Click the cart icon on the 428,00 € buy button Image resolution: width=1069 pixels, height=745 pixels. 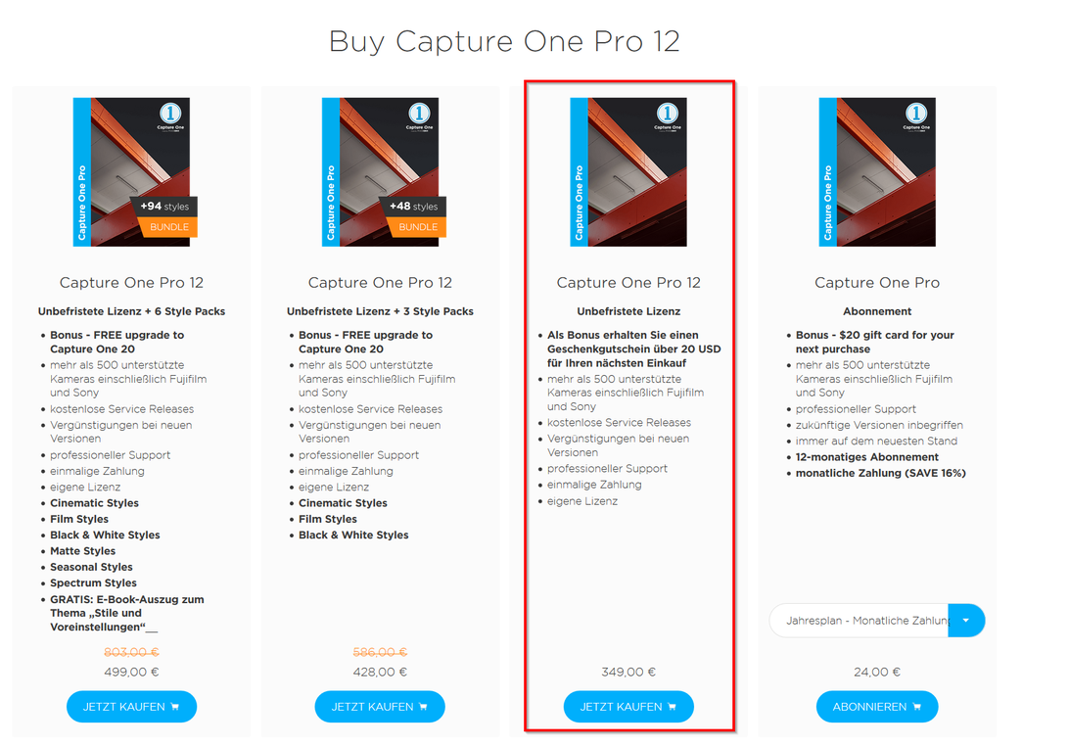click(423, 707)
